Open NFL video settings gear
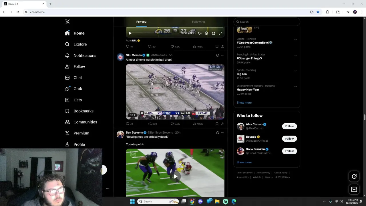This screenshot has height=206, width=366. (206, 33)
